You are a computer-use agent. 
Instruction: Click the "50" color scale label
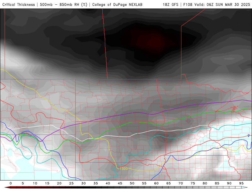point(132,183)
